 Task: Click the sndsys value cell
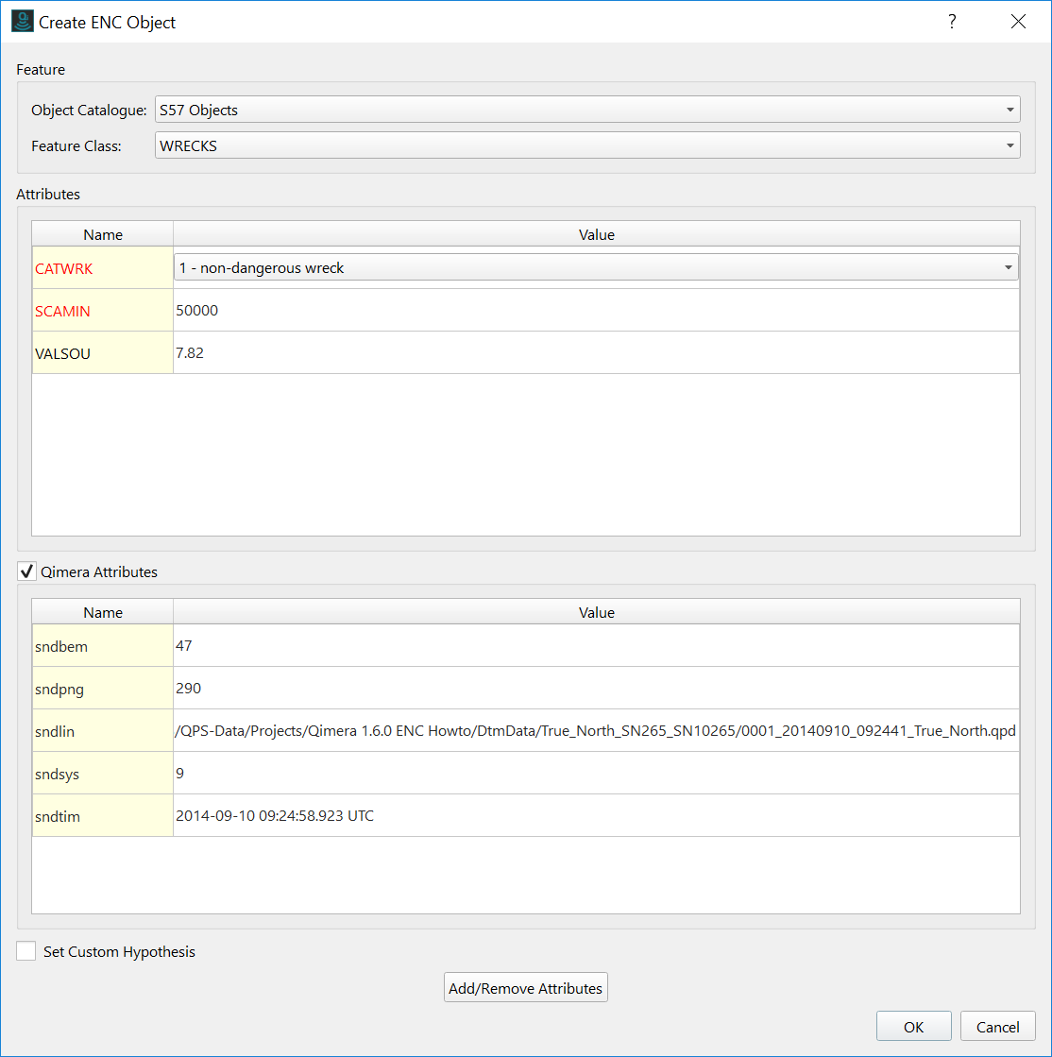pos(596,774)
